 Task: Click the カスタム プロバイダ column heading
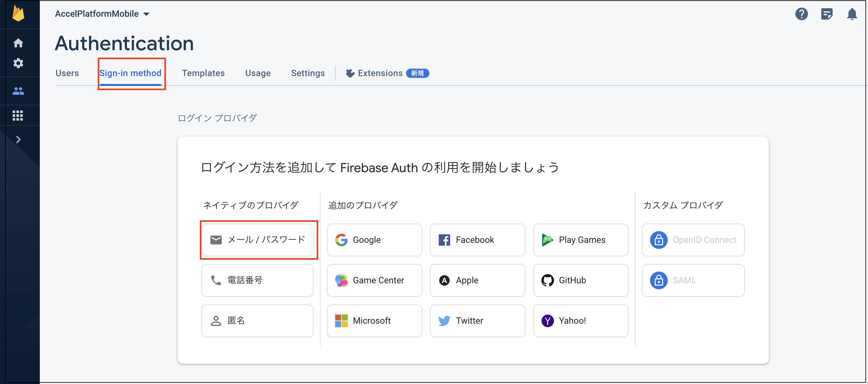(683, 205)
